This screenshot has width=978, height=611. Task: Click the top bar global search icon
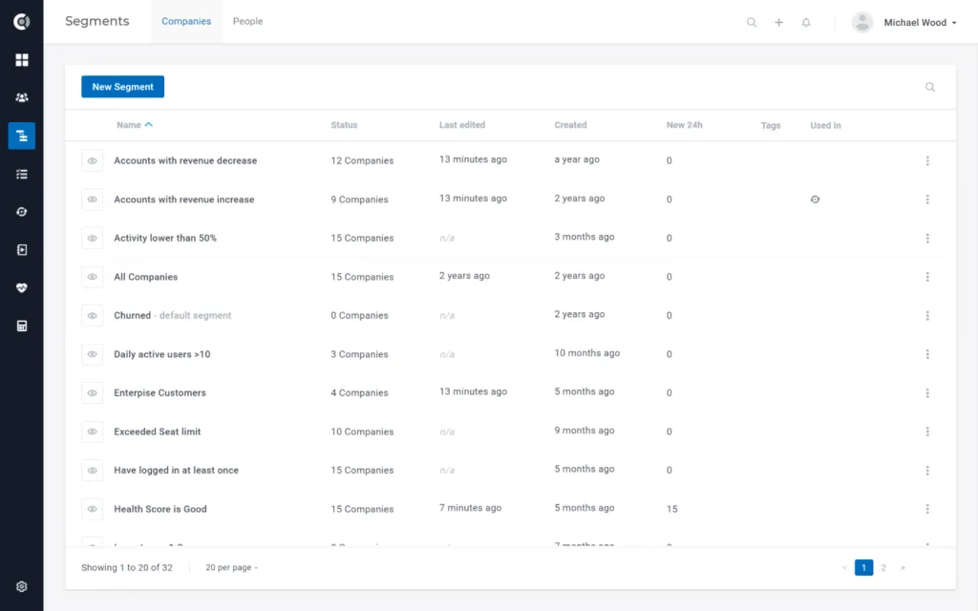(x=752, y=23)
